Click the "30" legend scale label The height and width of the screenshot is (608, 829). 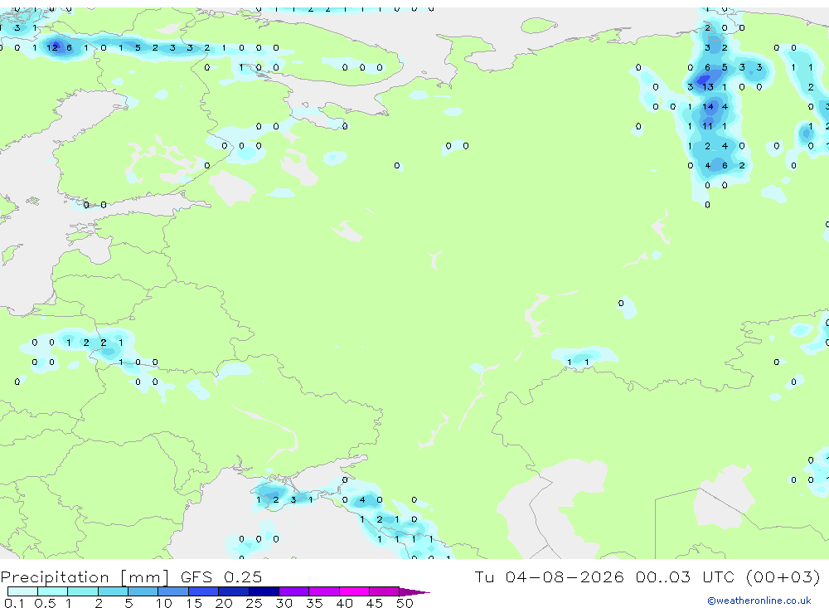(284, 603)
